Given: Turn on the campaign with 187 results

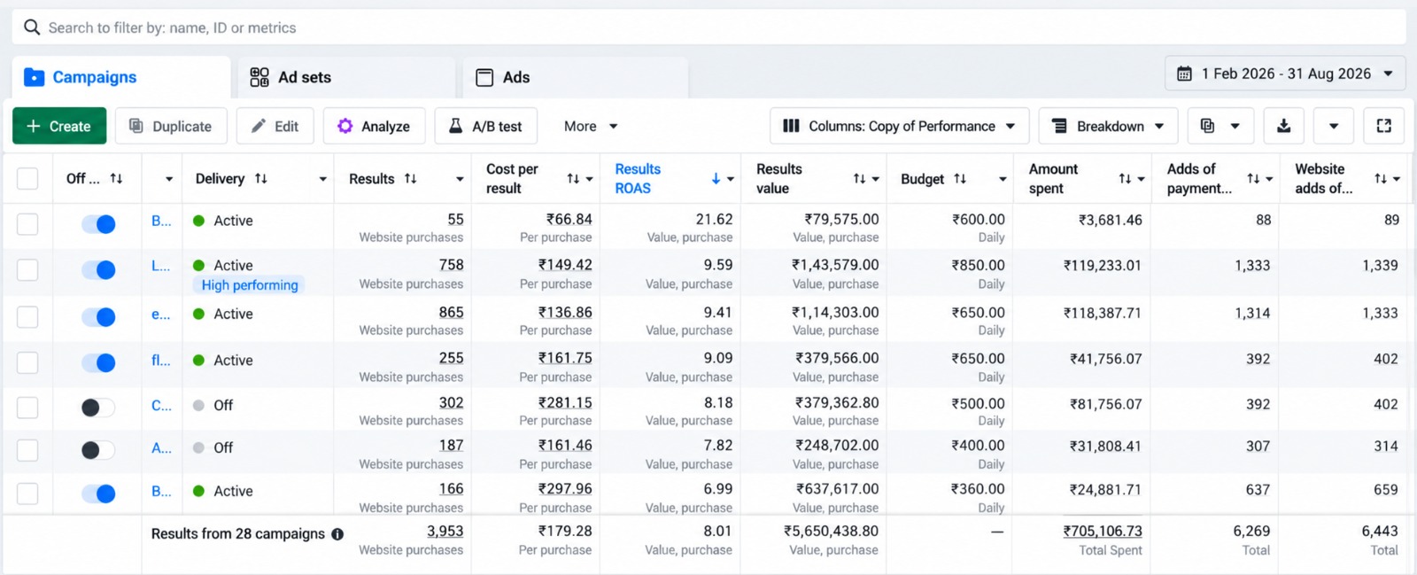Looking at the screenshot, I should [98, 450].
